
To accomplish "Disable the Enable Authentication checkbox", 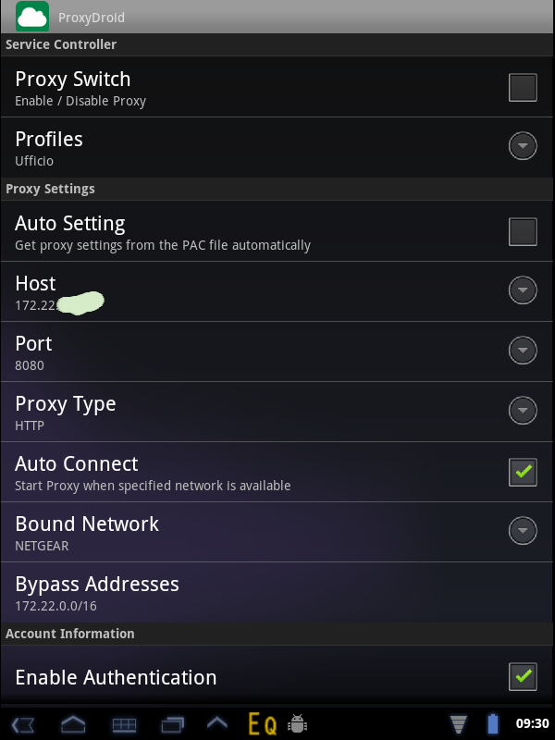I will [x=523, y=677].
